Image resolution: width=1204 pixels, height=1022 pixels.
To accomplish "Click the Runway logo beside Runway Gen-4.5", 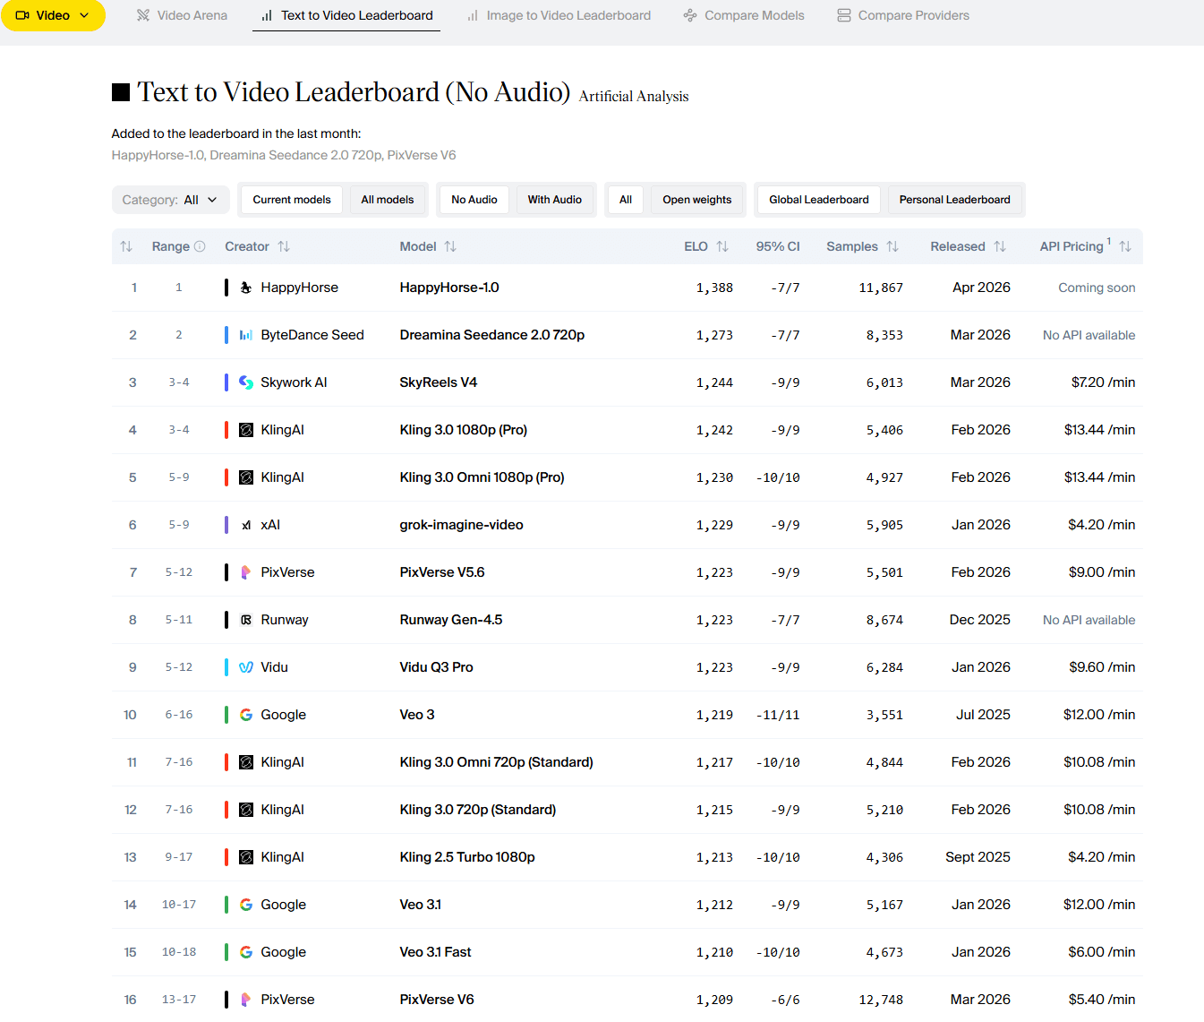I will point(245,619).
